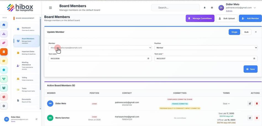Click the Compliance Committee (Chair) tag

click(x=180, y=99)
